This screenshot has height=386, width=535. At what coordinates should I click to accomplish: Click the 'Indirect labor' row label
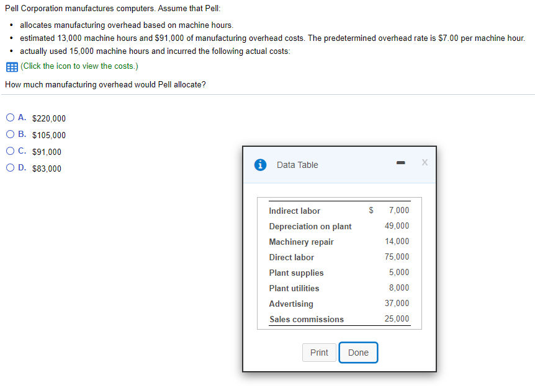click(294, 211)
